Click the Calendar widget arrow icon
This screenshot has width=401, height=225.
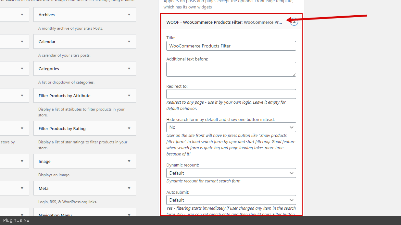click(x=129, y=42)
